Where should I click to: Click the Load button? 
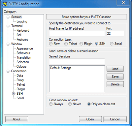coord(115,69)
